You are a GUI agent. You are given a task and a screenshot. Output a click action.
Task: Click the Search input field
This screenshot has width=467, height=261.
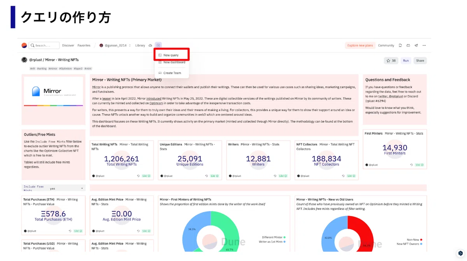[44, 45]
